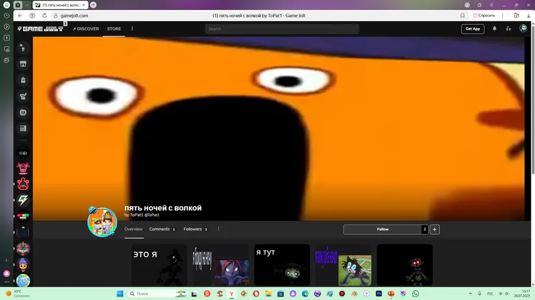Open the browser downloads icon
Viewport: 535px width, 300px height.
528,15
